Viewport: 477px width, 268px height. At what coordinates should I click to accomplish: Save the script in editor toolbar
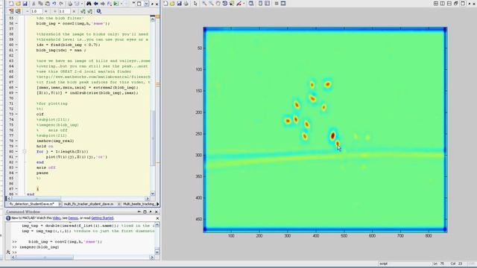[x=25, y=4]
